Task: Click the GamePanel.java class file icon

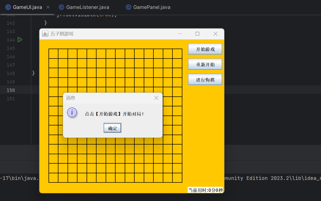Action: pyautogui.click(x=129, y=7)
